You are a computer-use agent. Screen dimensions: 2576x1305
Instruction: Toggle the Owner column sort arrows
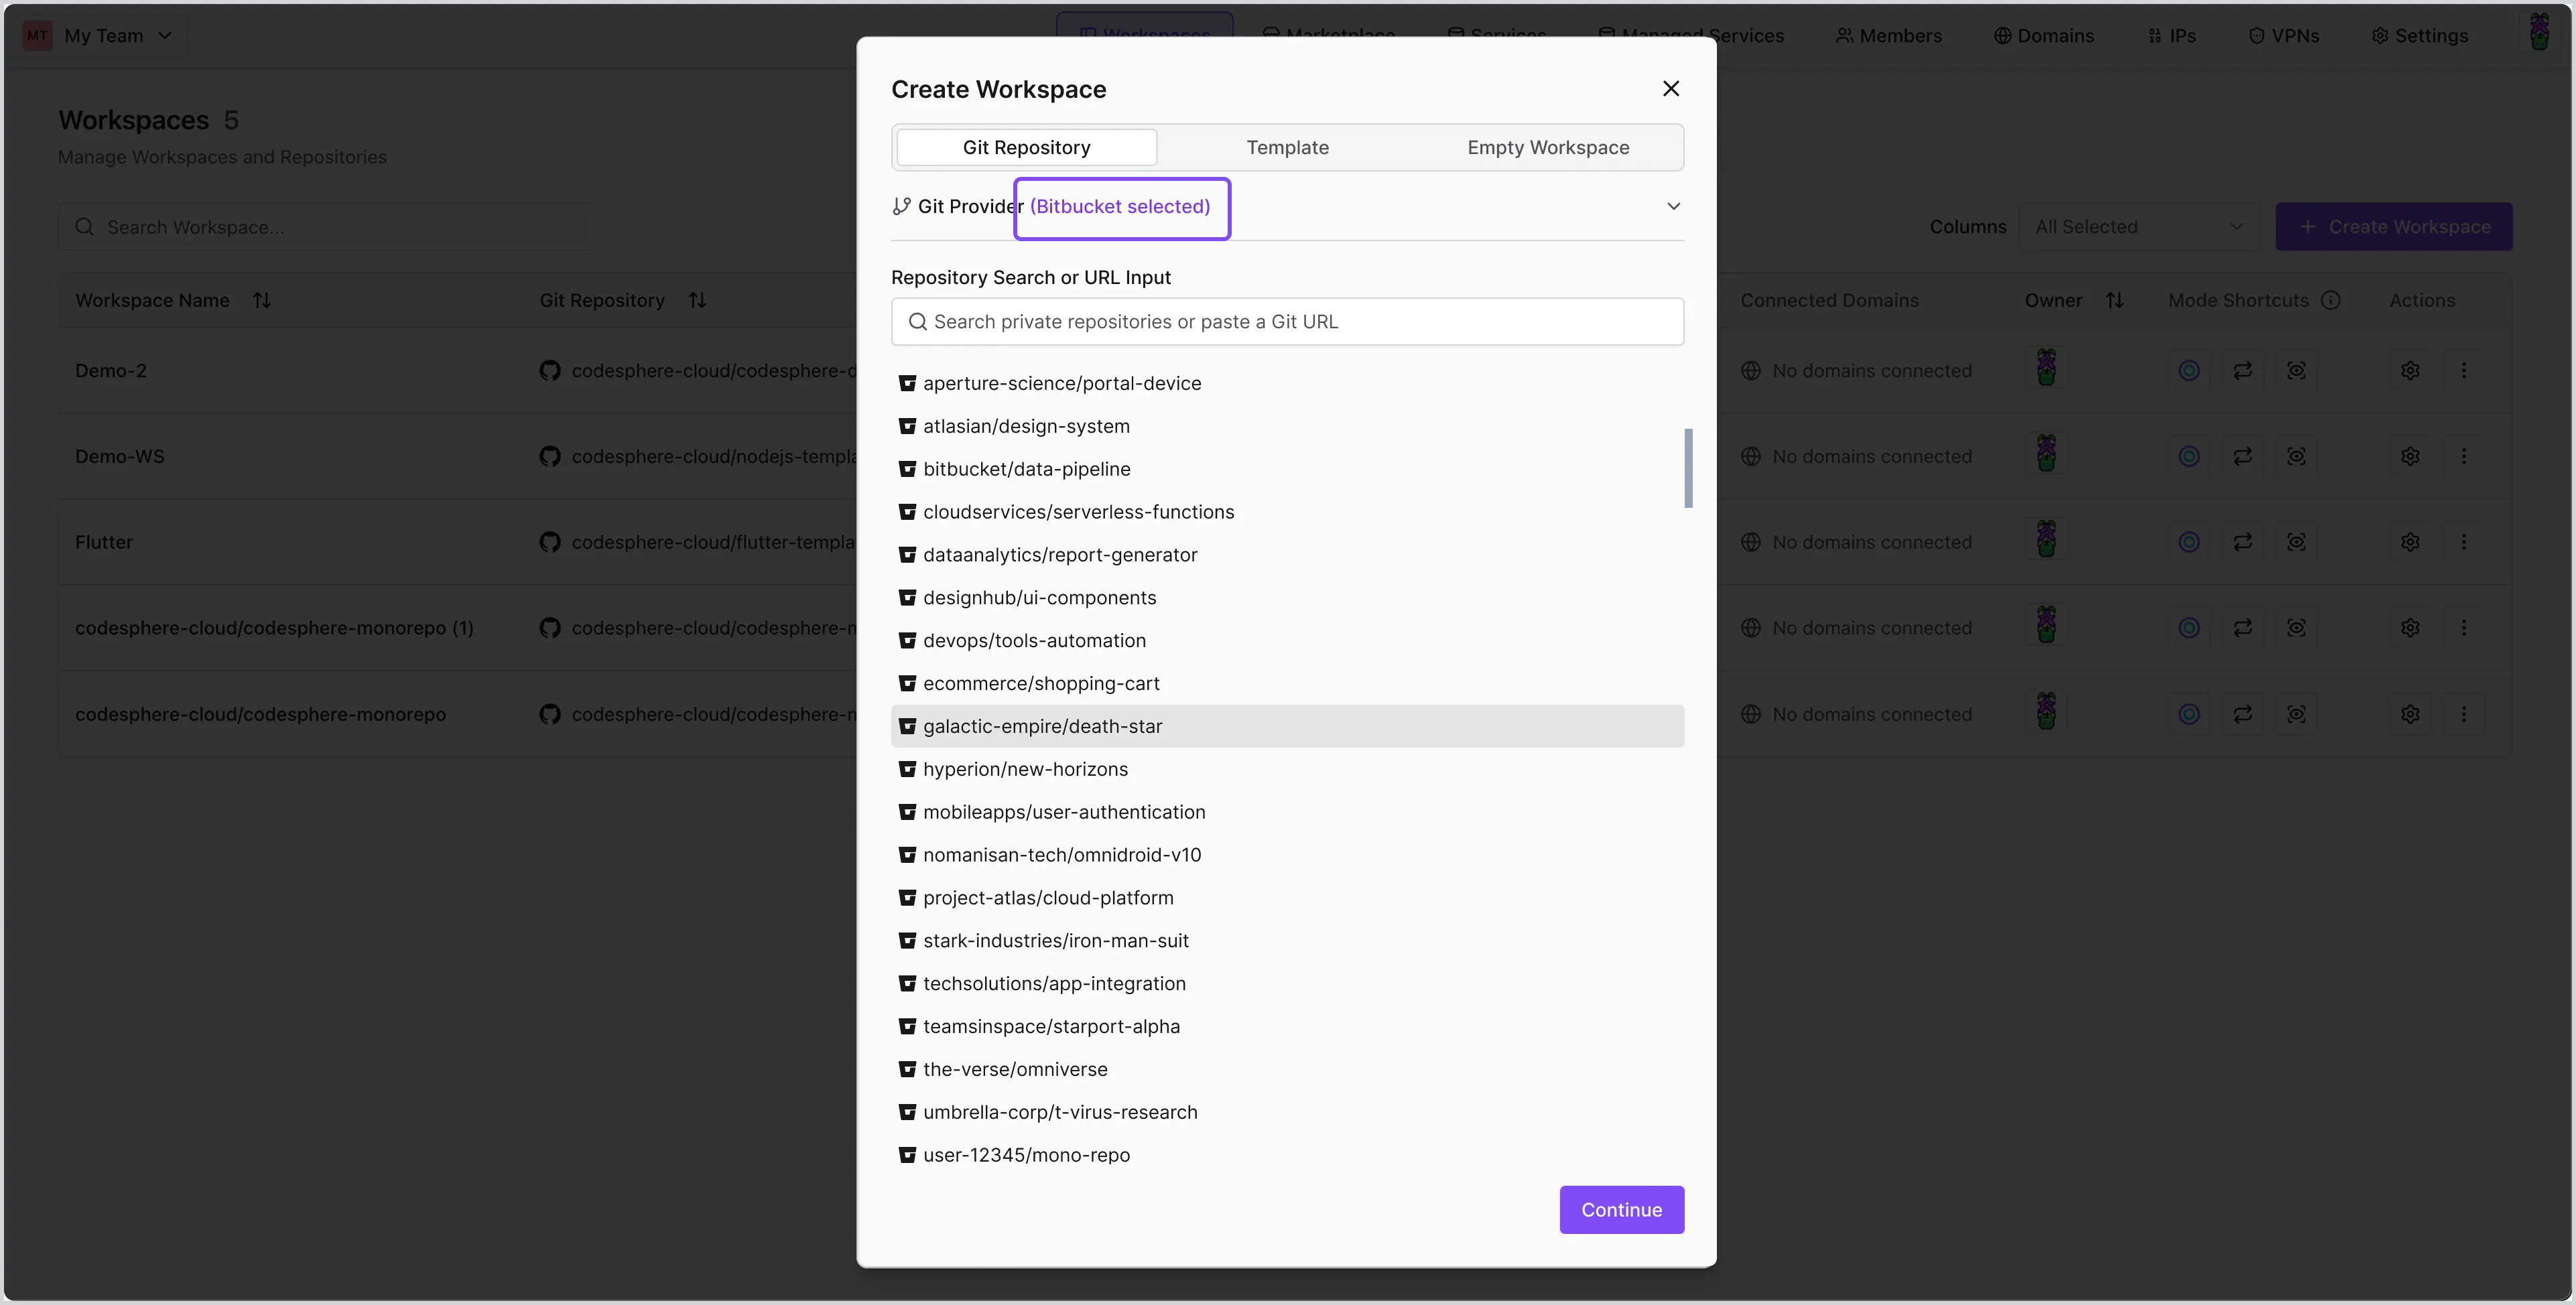pyautogui.click(x=2116, y=299)
